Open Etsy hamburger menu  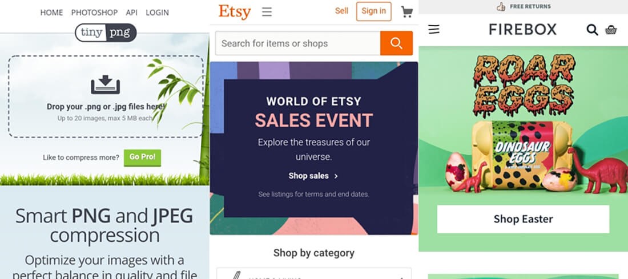tap(267, 11)
